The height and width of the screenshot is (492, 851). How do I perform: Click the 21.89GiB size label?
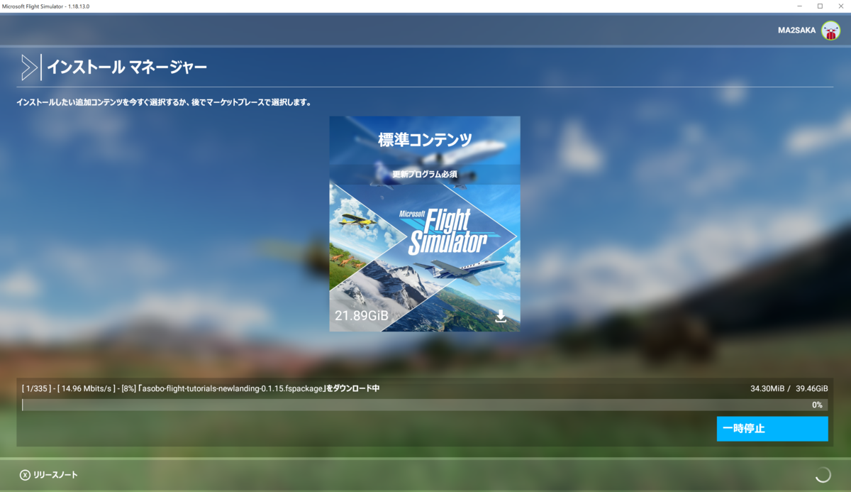coord(362,316)
